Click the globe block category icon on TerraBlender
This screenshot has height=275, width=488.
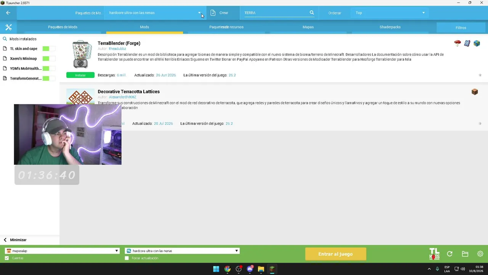pyautogui.click(x=477, y=43)
